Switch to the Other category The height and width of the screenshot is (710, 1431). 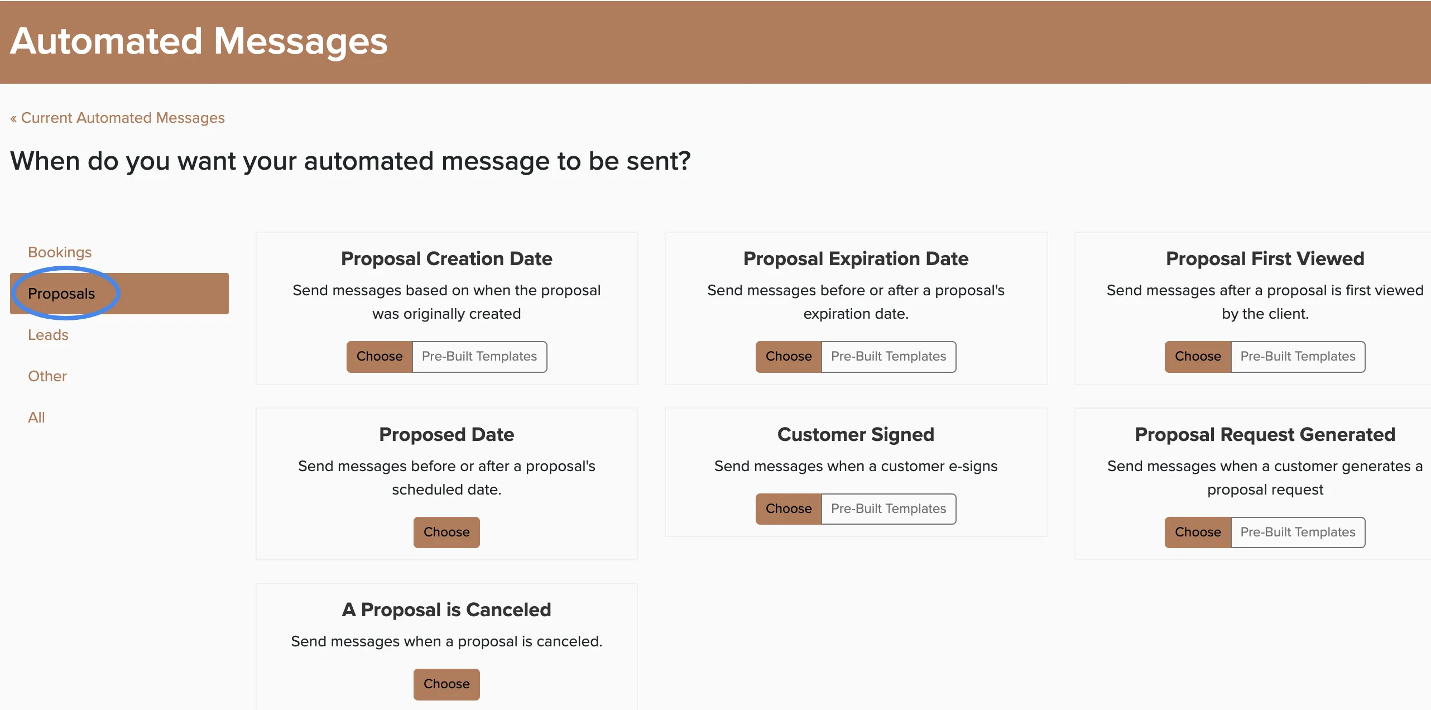tap(47, 376)
